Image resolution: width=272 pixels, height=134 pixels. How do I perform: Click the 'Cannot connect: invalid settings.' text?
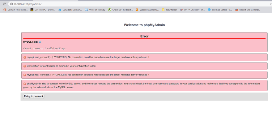point(45,48)
